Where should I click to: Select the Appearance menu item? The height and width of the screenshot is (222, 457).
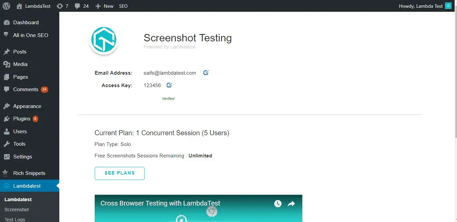tap(27, 106)
